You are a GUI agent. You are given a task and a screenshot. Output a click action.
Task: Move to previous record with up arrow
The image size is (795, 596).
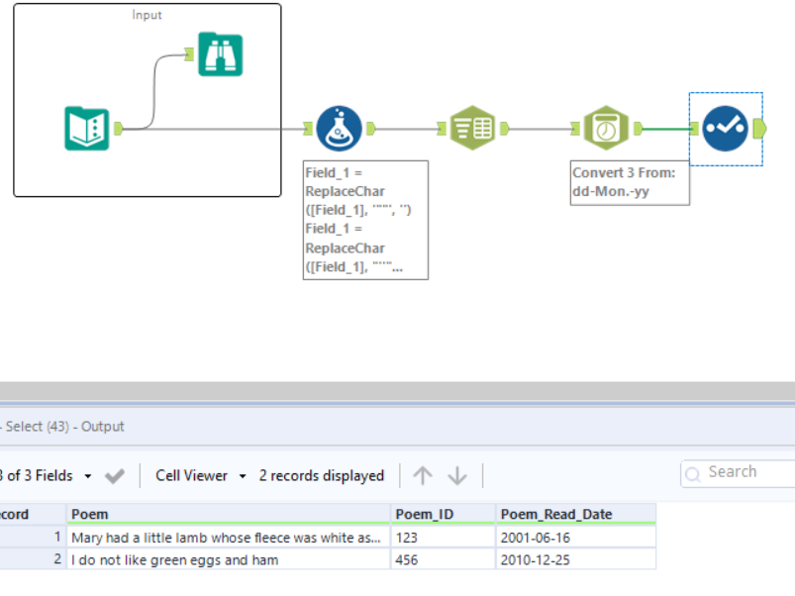pos(423,475)
